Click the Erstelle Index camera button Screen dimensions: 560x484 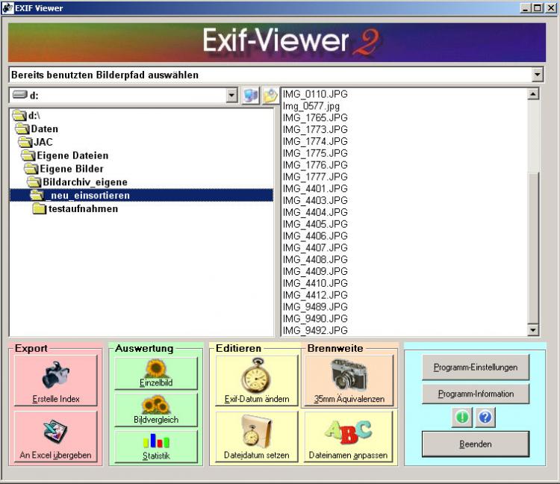point(55,380)
